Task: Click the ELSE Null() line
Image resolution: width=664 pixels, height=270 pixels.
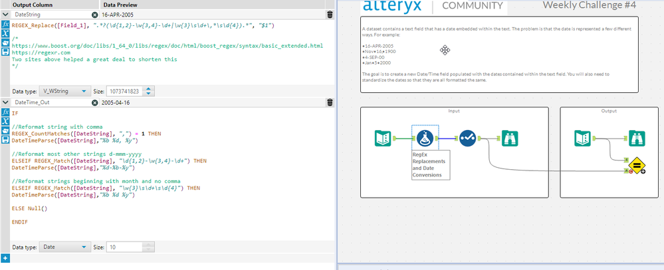Action: pos(30,208)
